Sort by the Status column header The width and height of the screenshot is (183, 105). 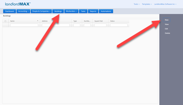click(x=119, y=21)
